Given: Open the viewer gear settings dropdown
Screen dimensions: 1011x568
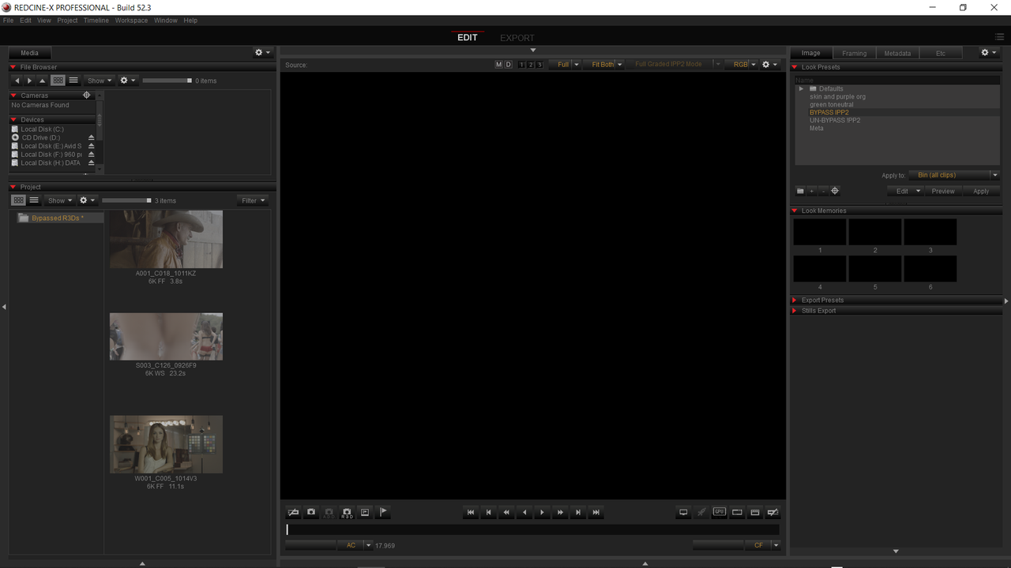Looking at the screenshot, I should click(769, 65).
